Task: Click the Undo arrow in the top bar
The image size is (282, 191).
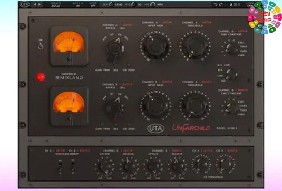Action: click(216, 5)
